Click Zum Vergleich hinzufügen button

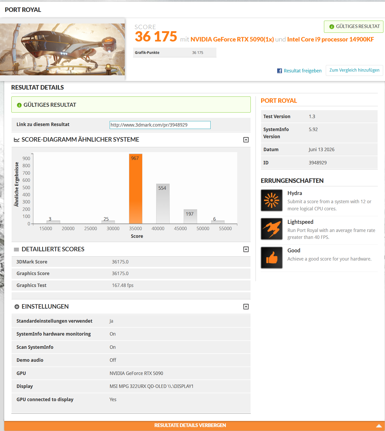tap(354, 70)
